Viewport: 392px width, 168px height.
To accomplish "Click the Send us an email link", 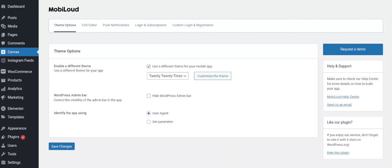I will (x=339, y=105).
